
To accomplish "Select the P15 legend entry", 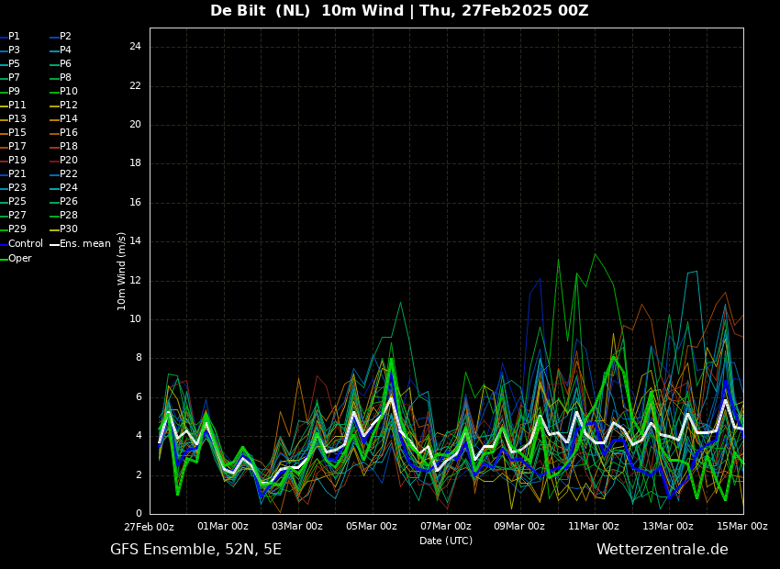I will point(17,133).
